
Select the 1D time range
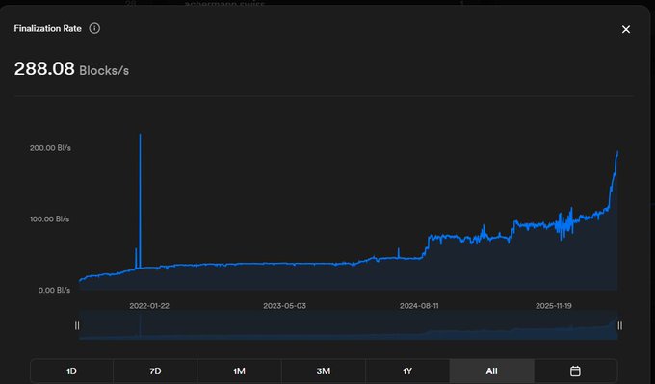[71, 371]
